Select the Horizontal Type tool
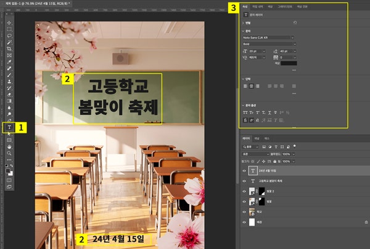Screen dimensions: 370x249 tap(9, 127)
